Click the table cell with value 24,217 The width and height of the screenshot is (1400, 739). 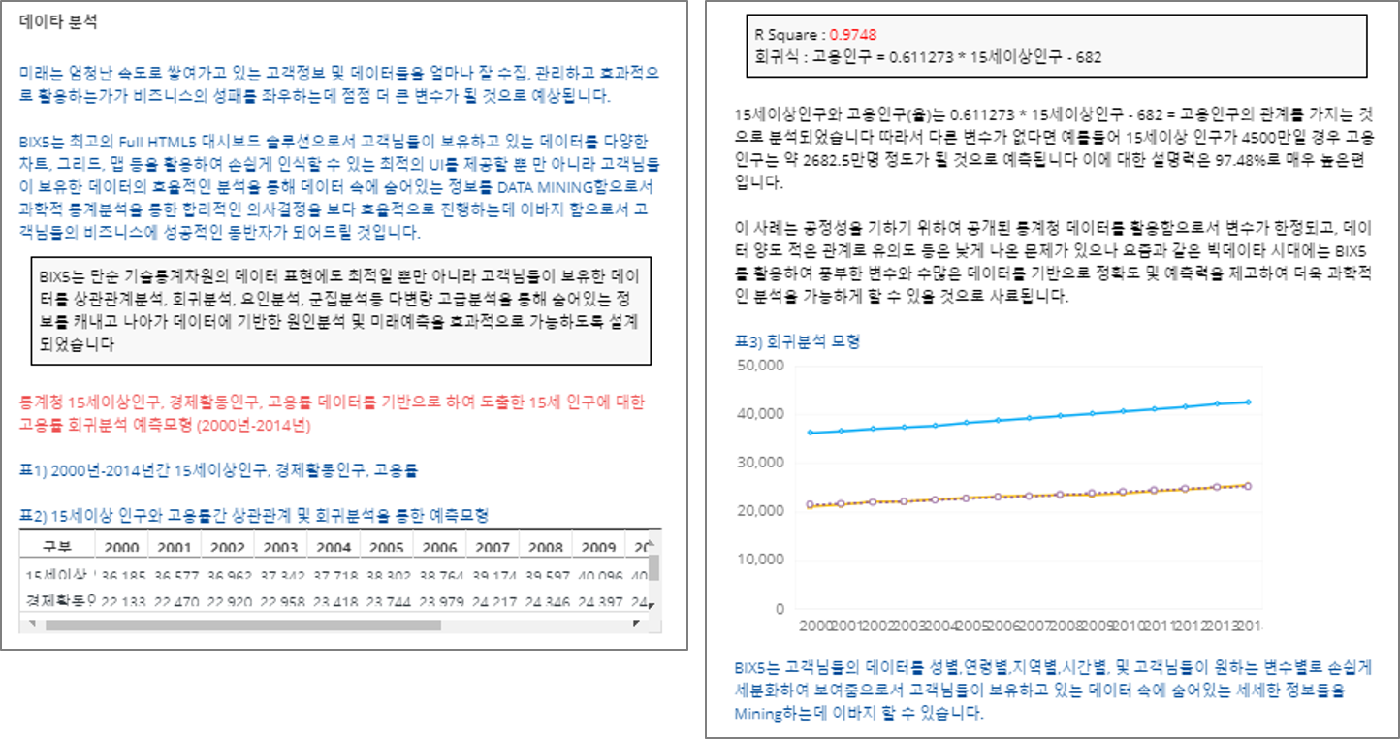tap(493, 602)
